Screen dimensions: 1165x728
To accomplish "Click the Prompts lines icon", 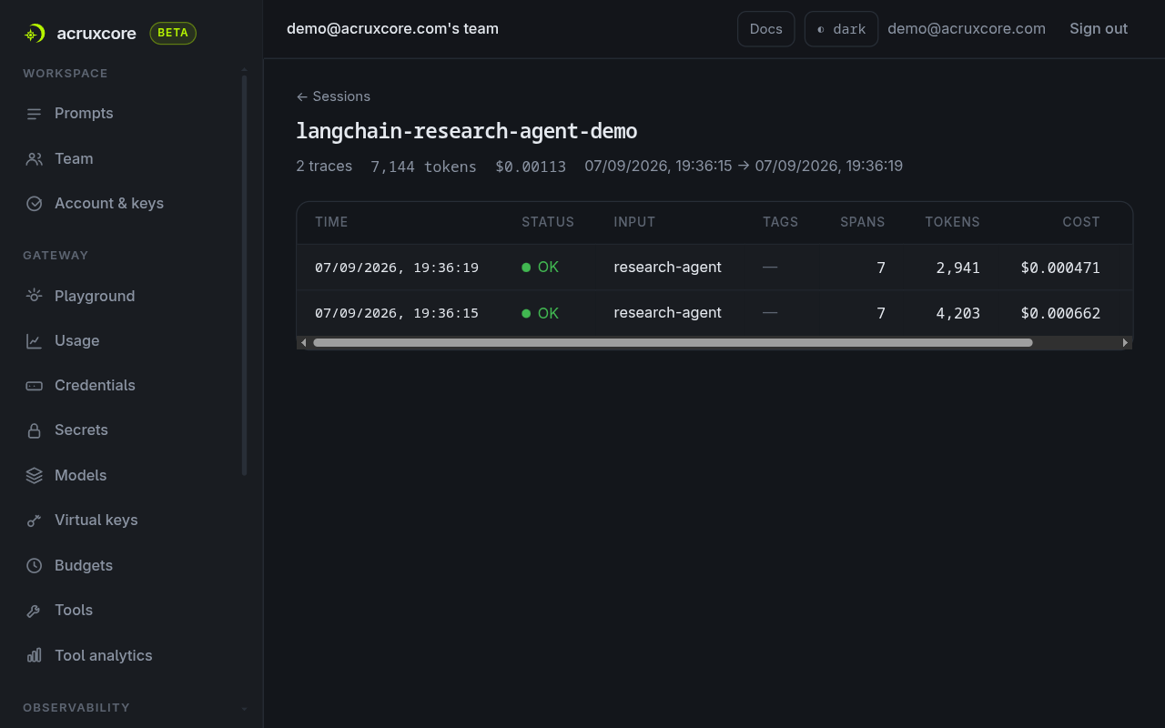I will point(34,114).
